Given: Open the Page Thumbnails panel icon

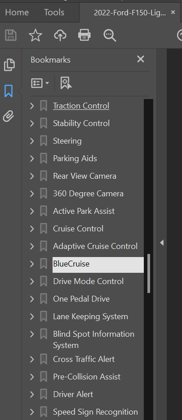Looking at the screenshot, I should (x=9, y=65).
